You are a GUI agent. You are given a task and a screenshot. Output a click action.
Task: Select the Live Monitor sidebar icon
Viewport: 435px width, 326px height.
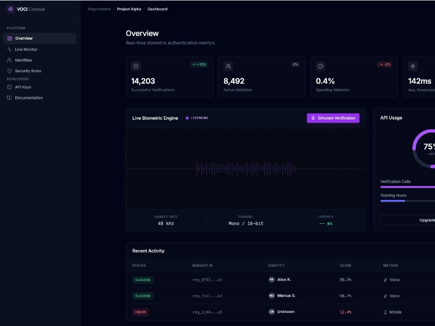coord(10,49)
